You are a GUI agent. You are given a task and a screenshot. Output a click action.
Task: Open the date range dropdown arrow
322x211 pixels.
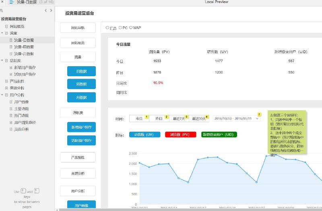(257, 118)
